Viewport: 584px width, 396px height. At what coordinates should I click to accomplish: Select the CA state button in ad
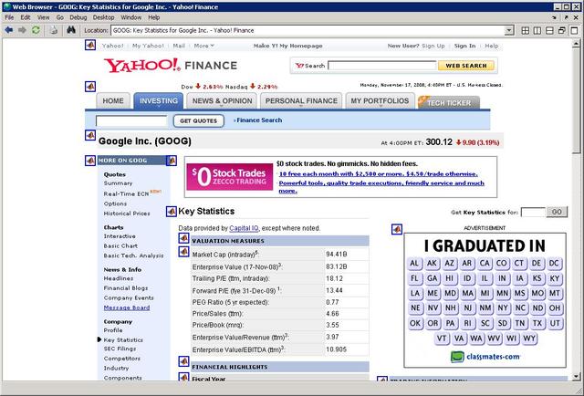485,264
